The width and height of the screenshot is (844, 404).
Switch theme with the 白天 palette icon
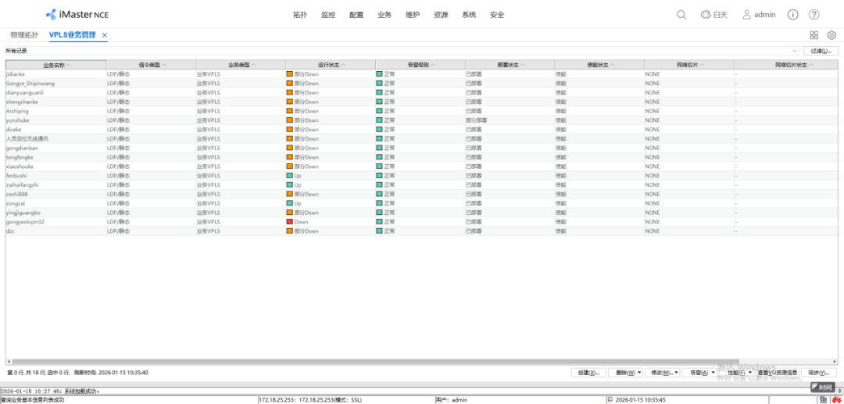click(x=713, y=15)
